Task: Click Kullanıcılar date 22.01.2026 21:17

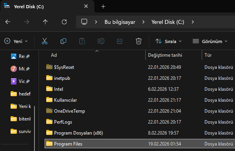Action: click(x=164, y=100)
